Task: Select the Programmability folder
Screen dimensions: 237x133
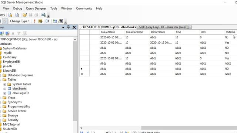Action: pos(19,107)
